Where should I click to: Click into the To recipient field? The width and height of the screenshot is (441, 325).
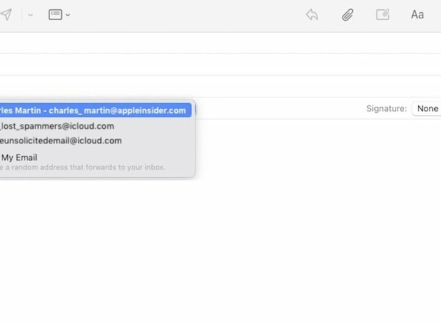[221, 43]
